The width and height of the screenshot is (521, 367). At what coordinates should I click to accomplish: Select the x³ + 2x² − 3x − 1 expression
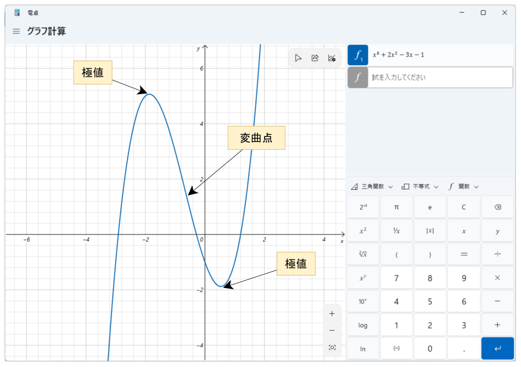[x=398, y=55]
